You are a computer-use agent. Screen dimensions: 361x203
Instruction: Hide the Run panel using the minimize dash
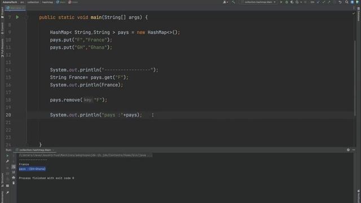[x=354, y=150]
